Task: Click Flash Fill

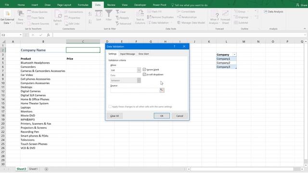Action: 154,12
